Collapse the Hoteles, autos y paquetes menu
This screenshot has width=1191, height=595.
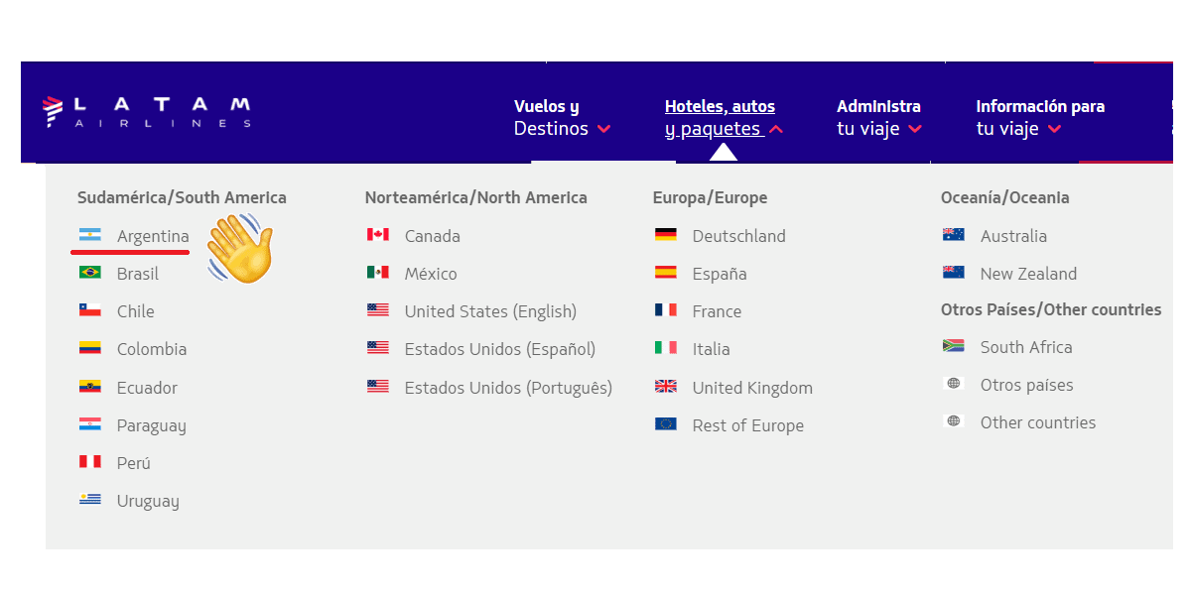coord(724,118)
